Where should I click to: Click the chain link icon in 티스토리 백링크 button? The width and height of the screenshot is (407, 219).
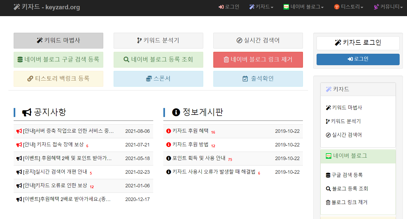point(30,79)
